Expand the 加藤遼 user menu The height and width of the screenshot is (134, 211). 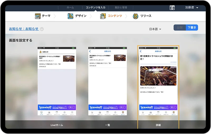[191, 8]
